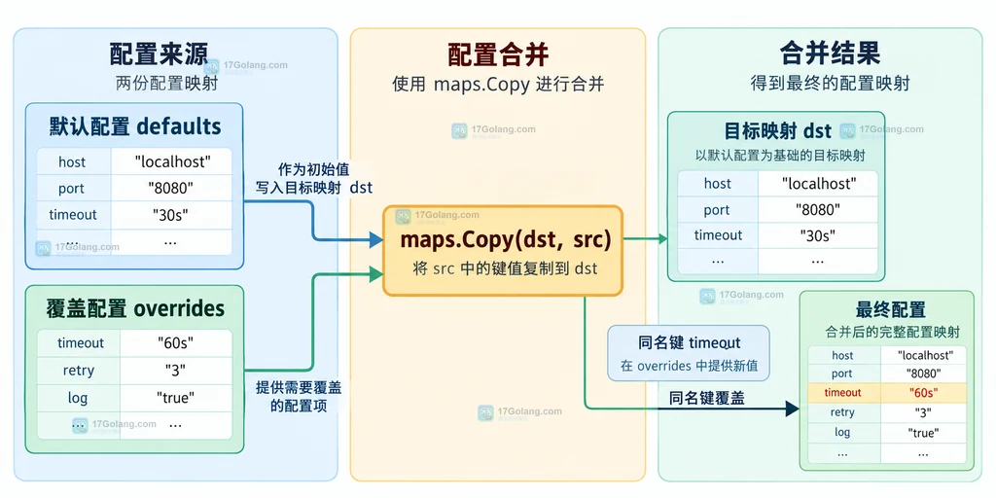Select timeout key in defaults table
The height and width of the screenshot is (498, 996).
73,215
